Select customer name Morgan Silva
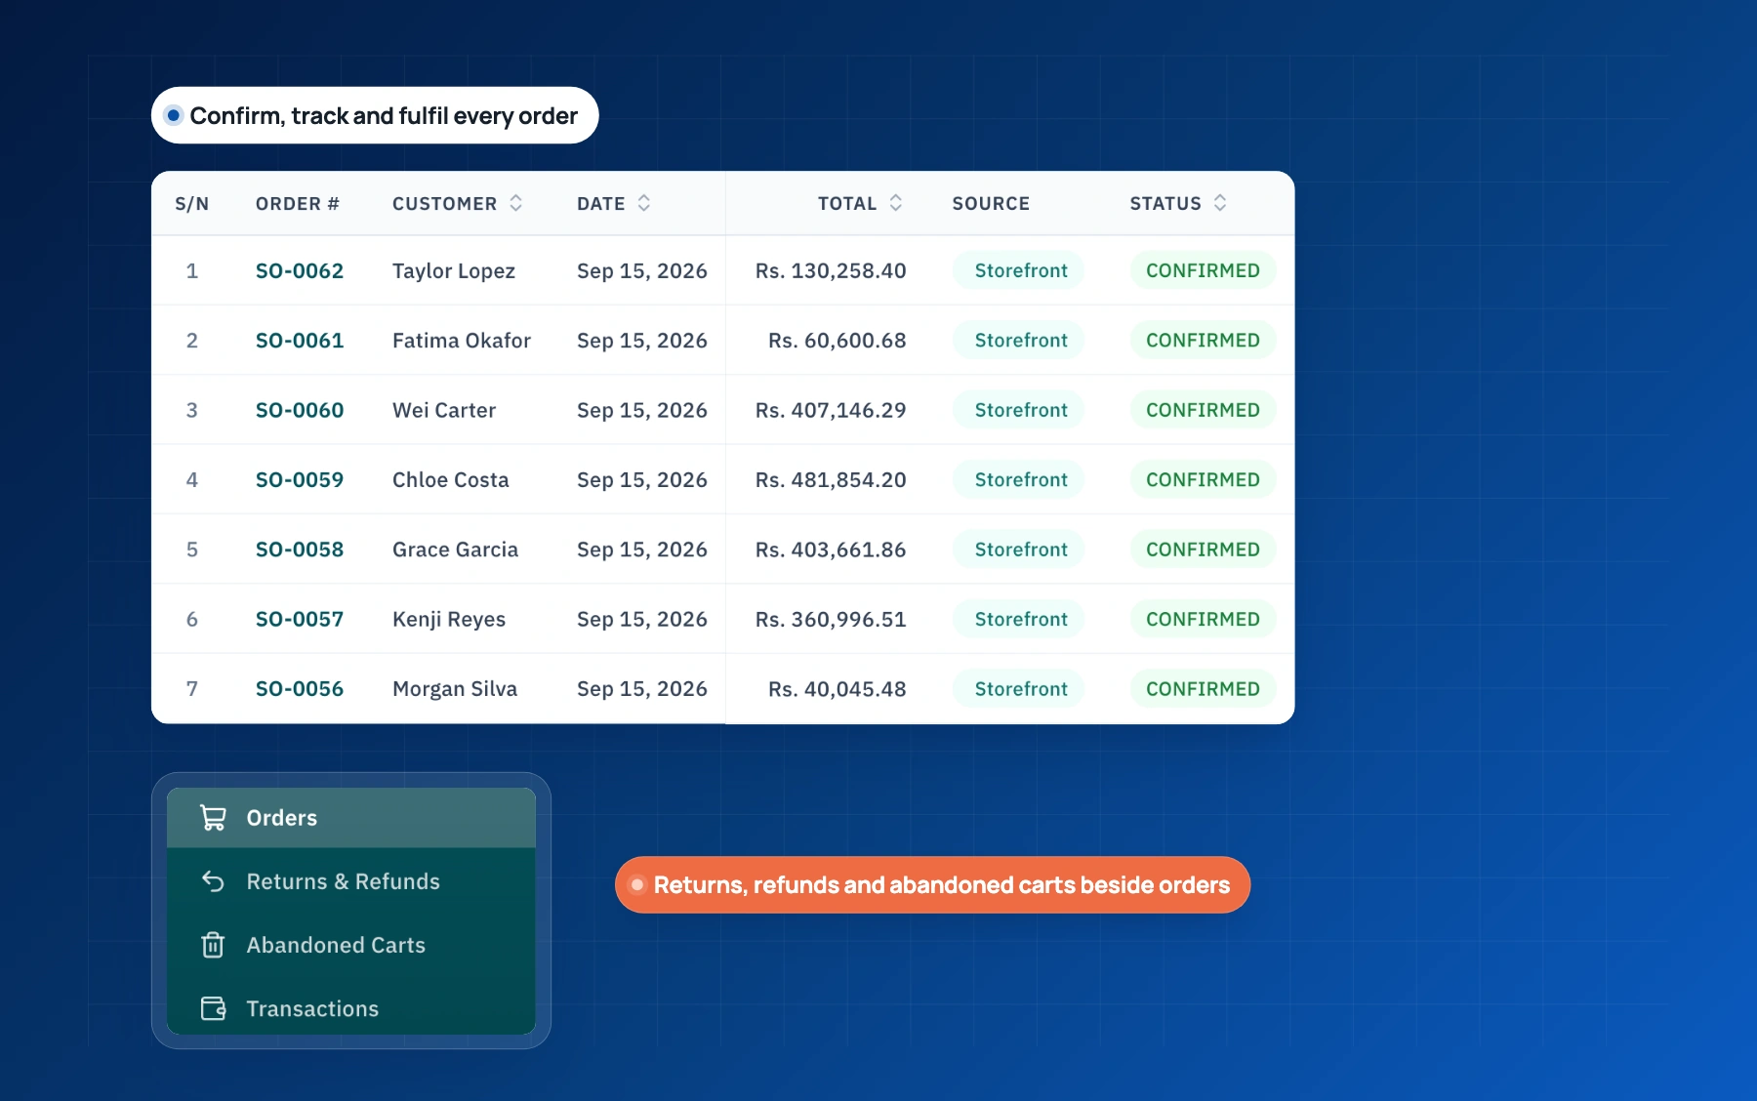Screen dimensions: 1757x1101 [x=455, y=689]
